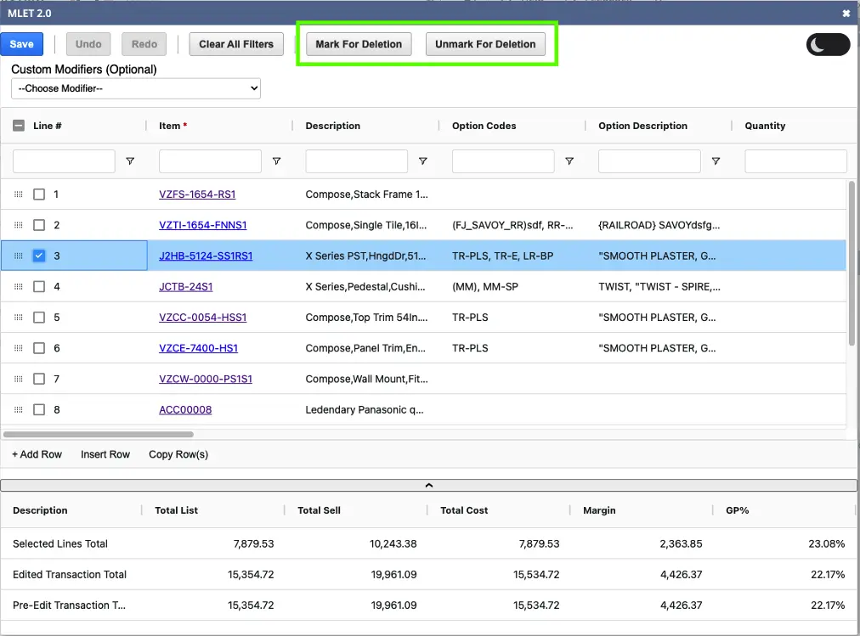Click the drag handle on row 8
The image size is (860, 636).
(18, 409)
